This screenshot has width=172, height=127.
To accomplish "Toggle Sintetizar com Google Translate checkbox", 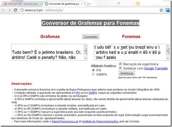I will (120, 68).
